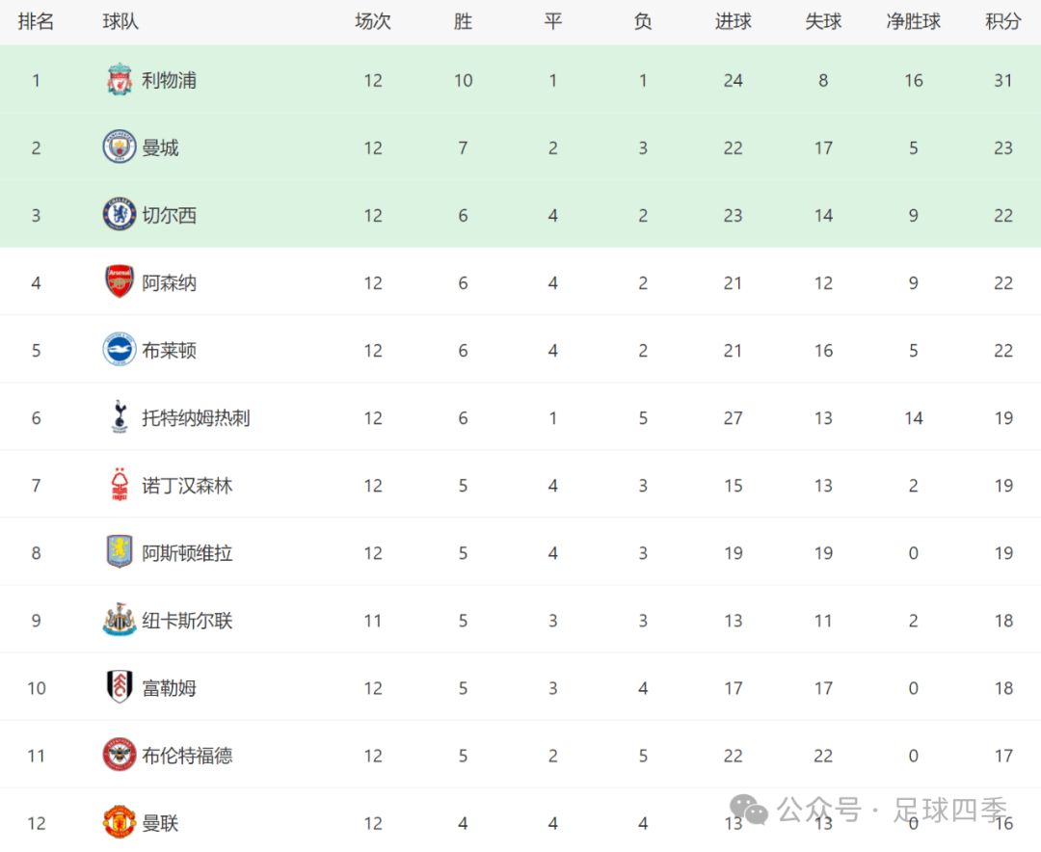Click the Aston Villa crest icon
The image size is (1041, 852).
pyautogui.click(x=119, y=552)
